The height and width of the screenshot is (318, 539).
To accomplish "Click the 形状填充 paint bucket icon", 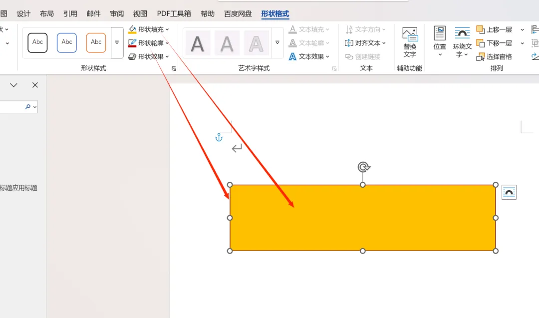I will 132,28.
